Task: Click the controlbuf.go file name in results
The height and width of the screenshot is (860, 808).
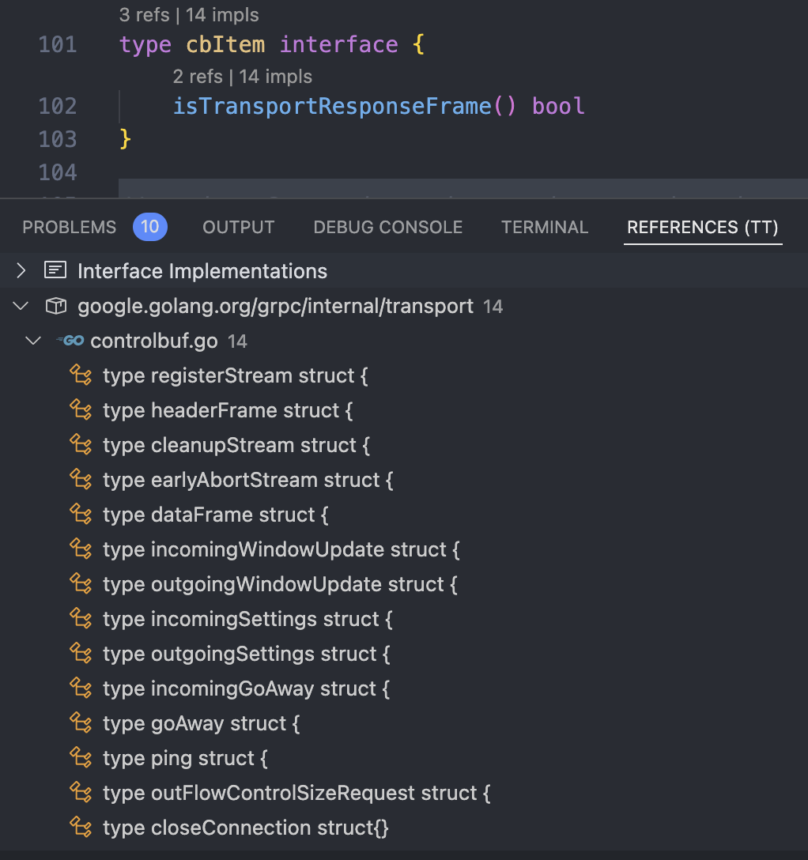Action: point(154,341)
